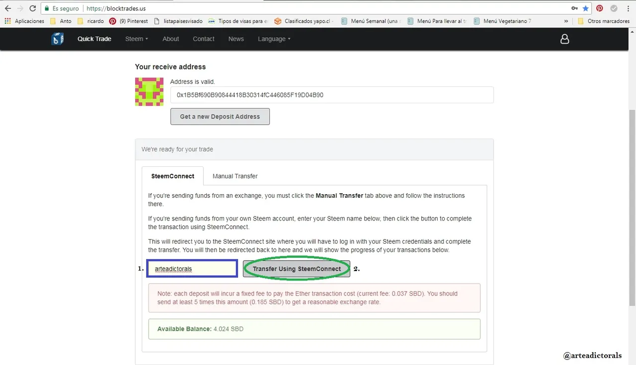Click the green secure padlock icon

47,8
